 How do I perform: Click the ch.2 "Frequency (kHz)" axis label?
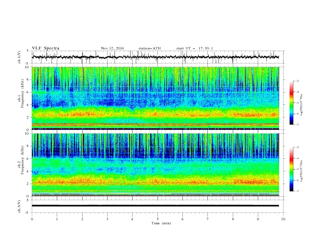pos(22,160)
